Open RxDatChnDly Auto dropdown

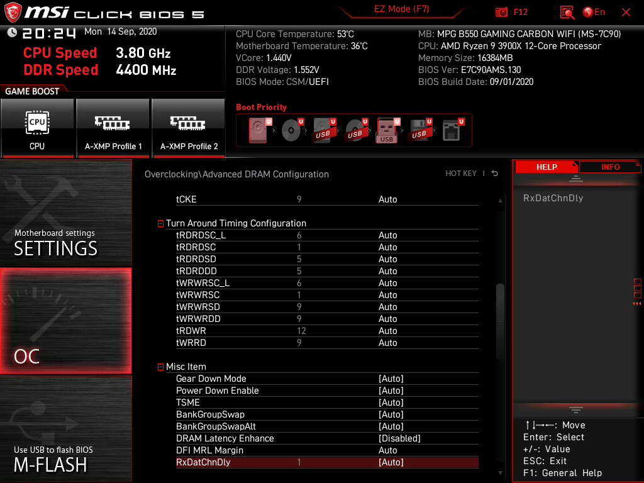[x=391, y=462]
